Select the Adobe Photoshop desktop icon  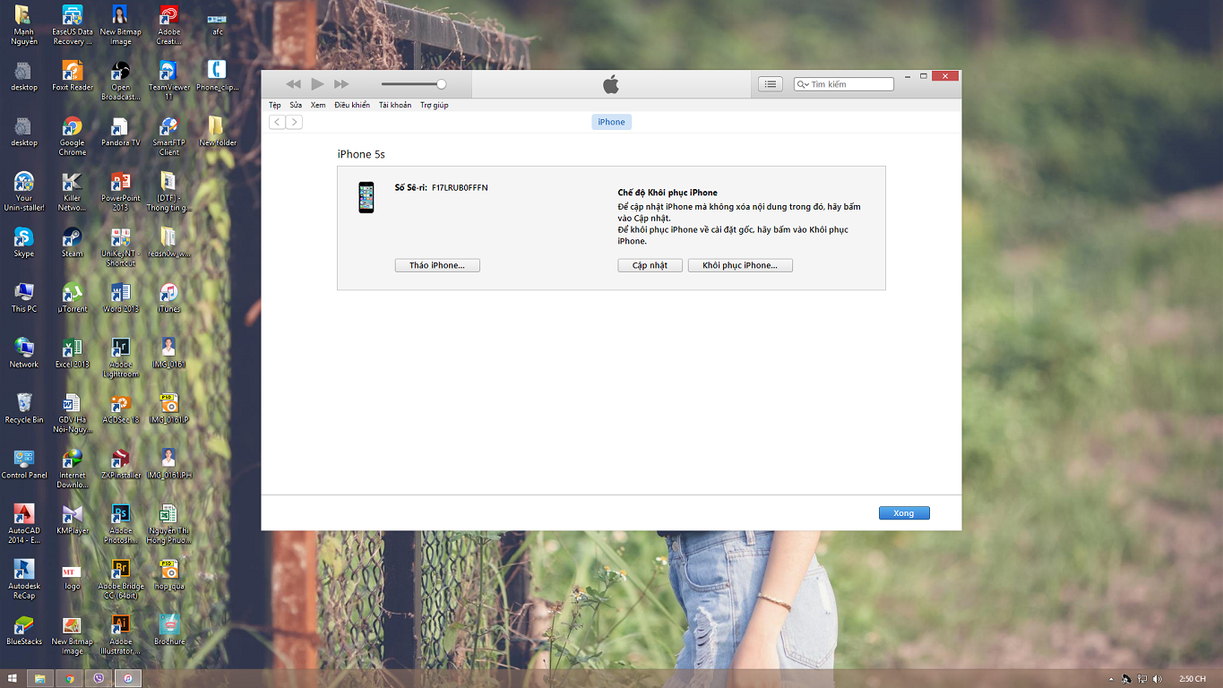tap(121, 525)
